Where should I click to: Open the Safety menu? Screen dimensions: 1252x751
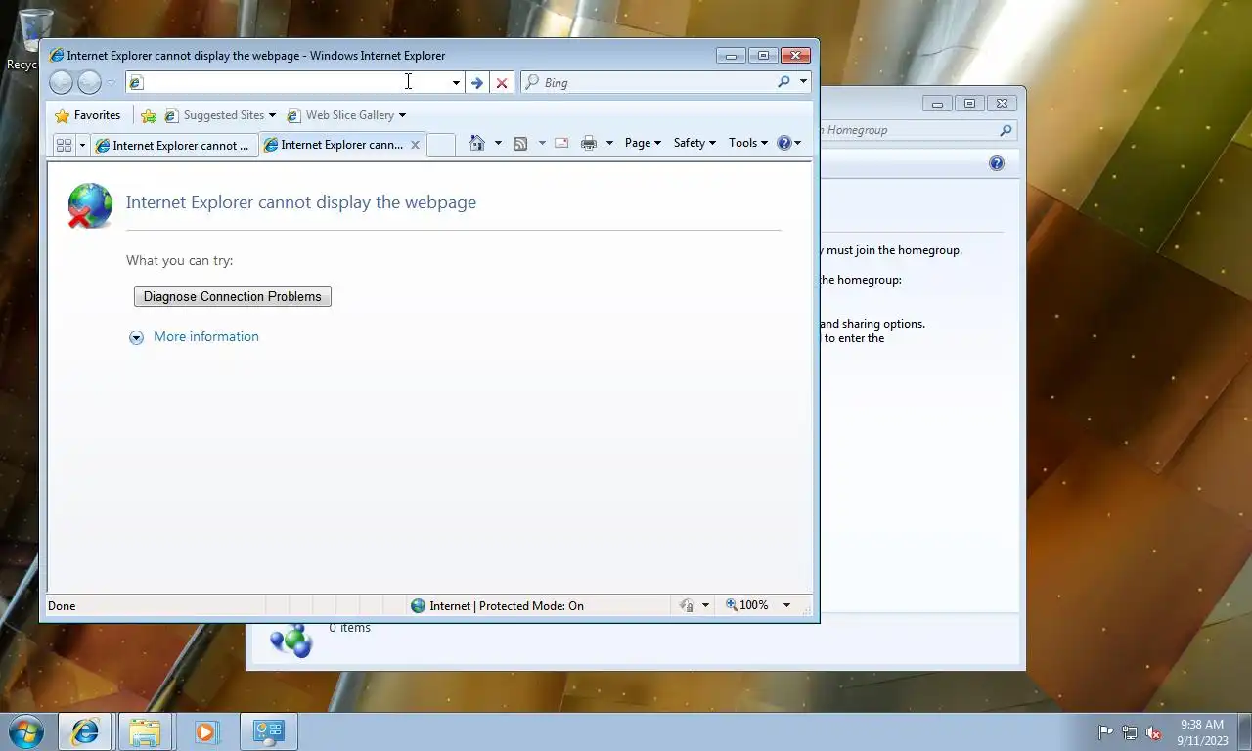pos(694,143)
